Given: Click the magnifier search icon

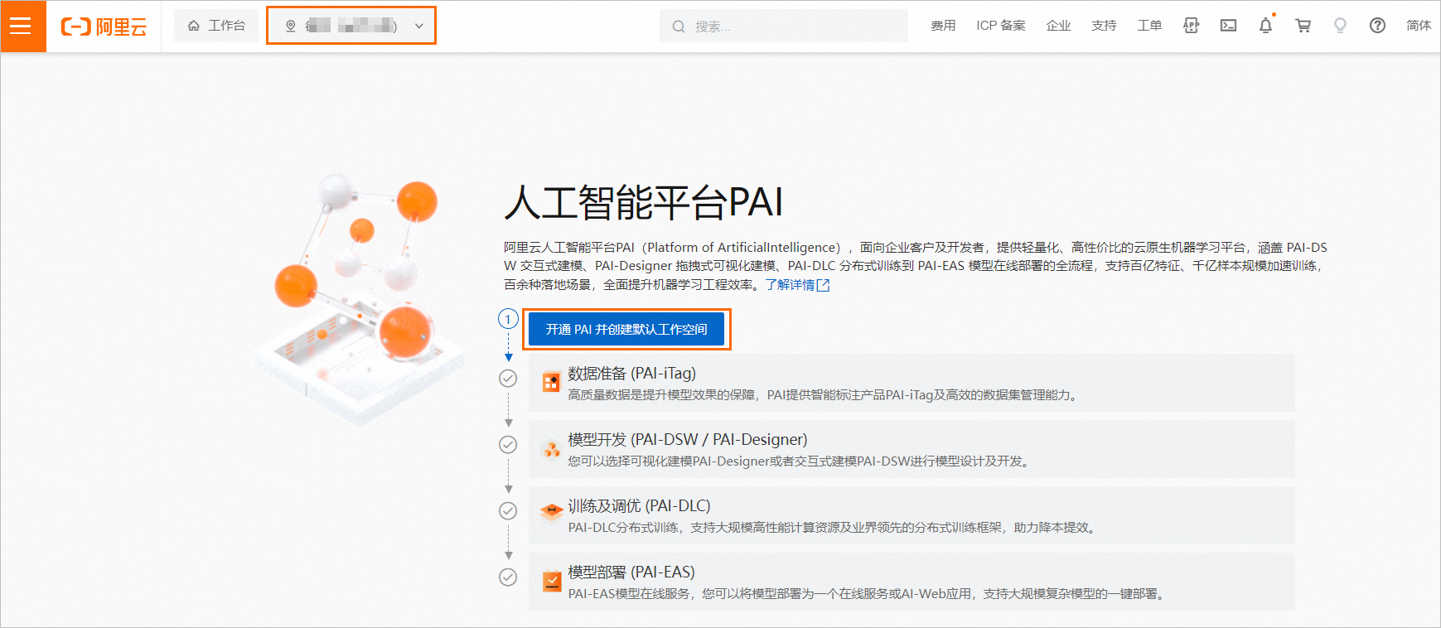Looking at the screenshot, I should [679, 27].
